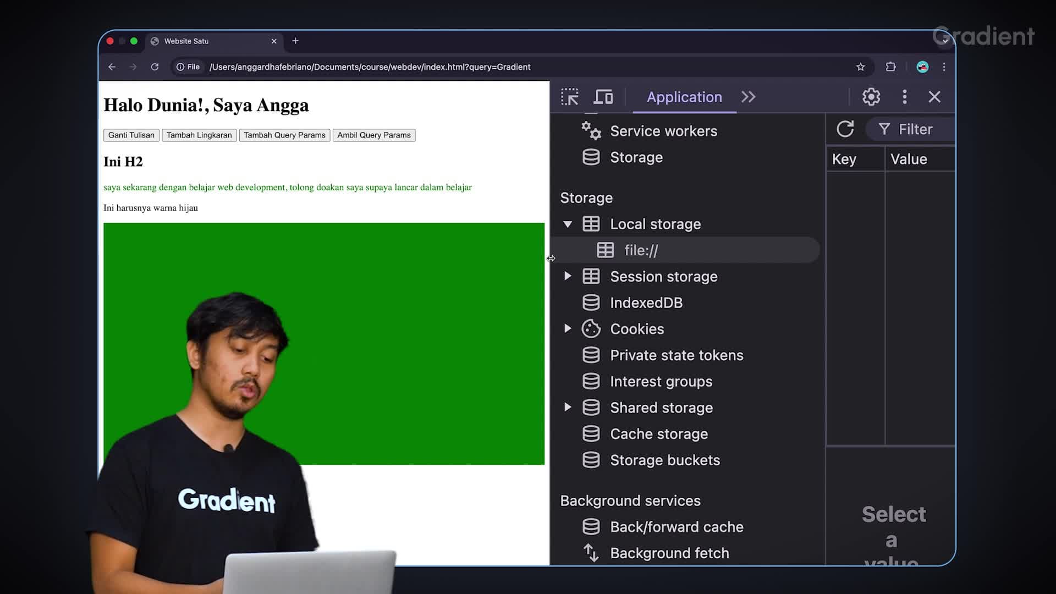1056x594 pixels.
Task: Select the Local storage file:// entry
Action: tap(641, 250)
